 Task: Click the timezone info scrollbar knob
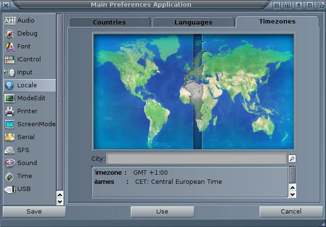pyautogui.click(x=292, y=175)
